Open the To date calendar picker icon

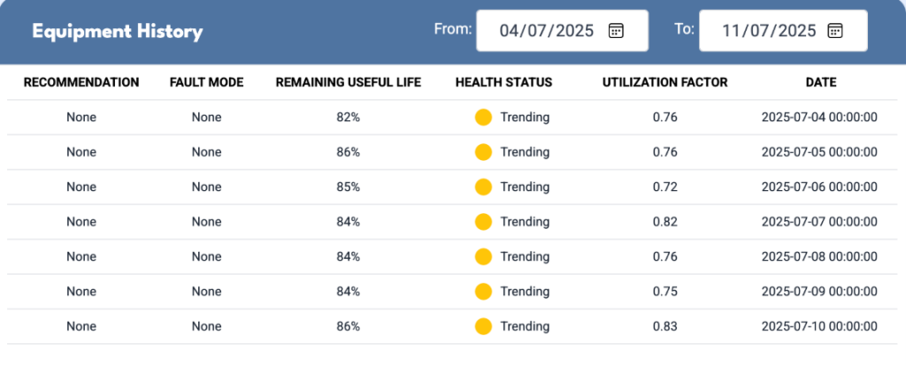tap(835, 31)
